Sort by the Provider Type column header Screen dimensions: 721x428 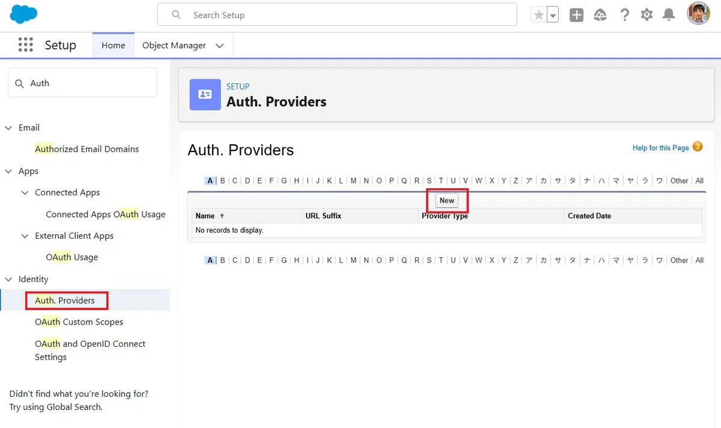click(445, 216)
